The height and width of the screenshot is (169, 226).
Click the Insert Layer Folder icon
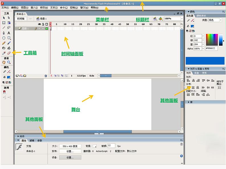pos(25,76)
